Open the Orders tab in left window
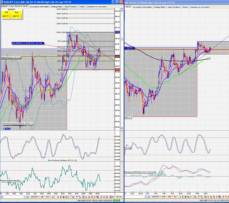This screenshot has height=203, width=229. tap(82, 7)
